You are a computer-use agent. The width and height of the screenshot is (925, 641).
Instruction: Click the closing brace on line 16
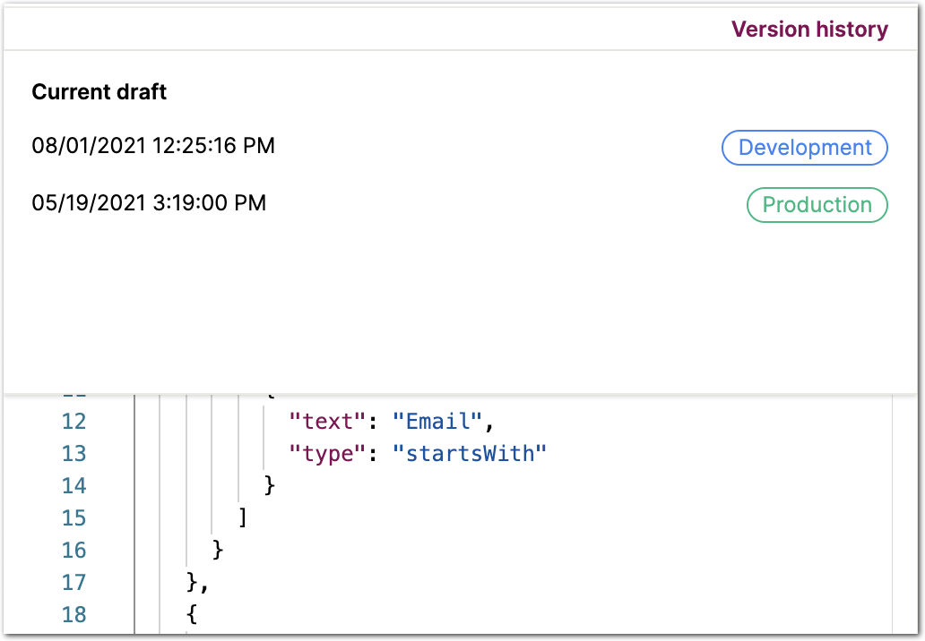click(218, 550)
